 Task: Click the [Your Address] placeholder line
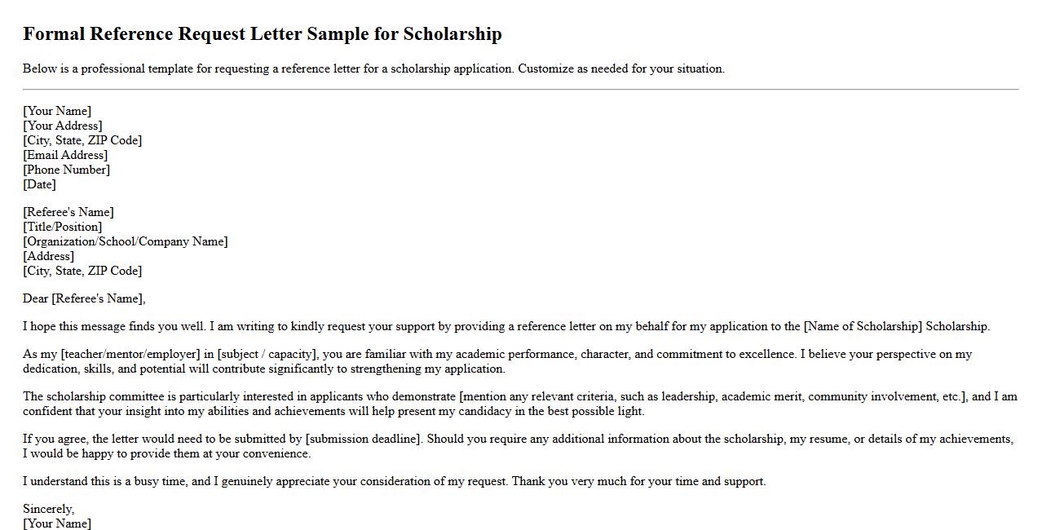coord(63,126)
